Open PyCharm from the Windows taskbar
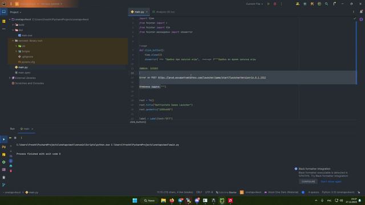 [222, 200]
